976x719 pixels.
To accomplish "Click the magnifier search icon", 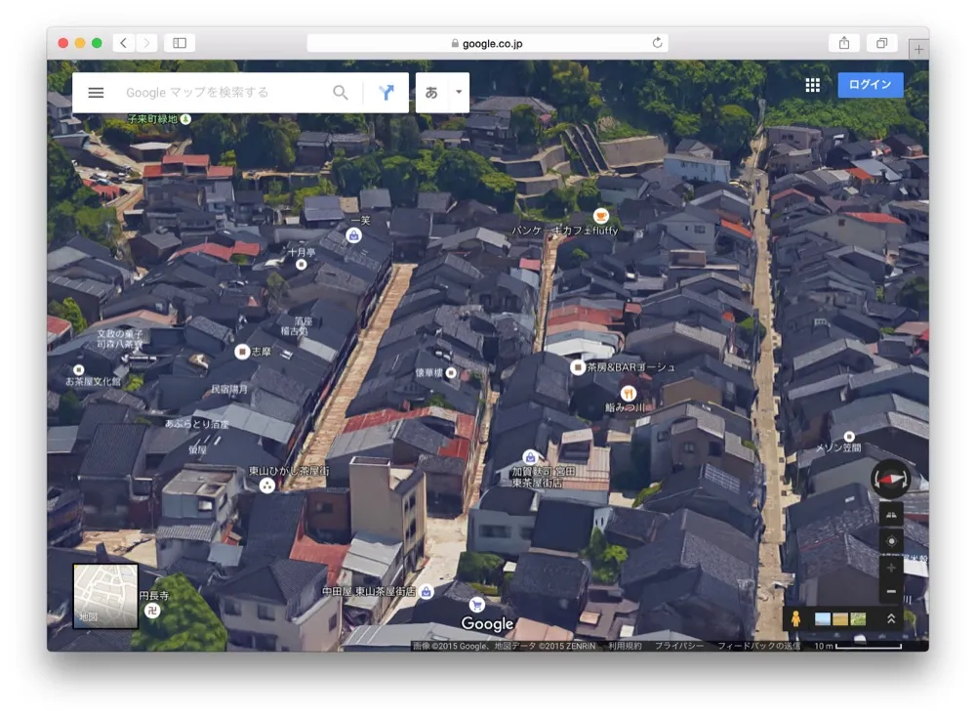I will pos(340,92).
